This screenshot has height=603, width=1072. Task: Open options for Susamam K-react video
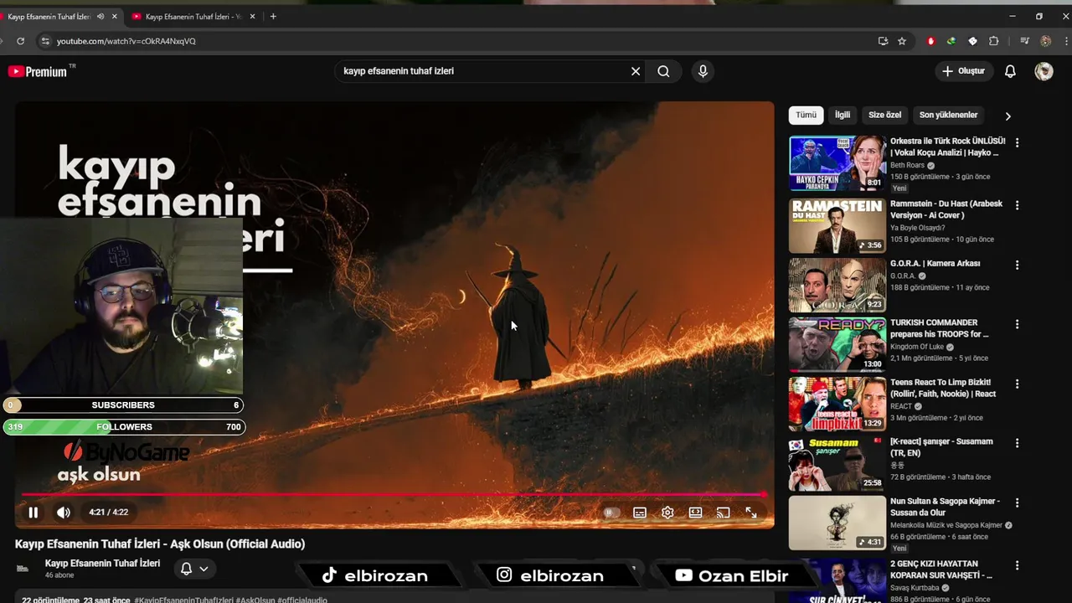tap(1017, 443)
